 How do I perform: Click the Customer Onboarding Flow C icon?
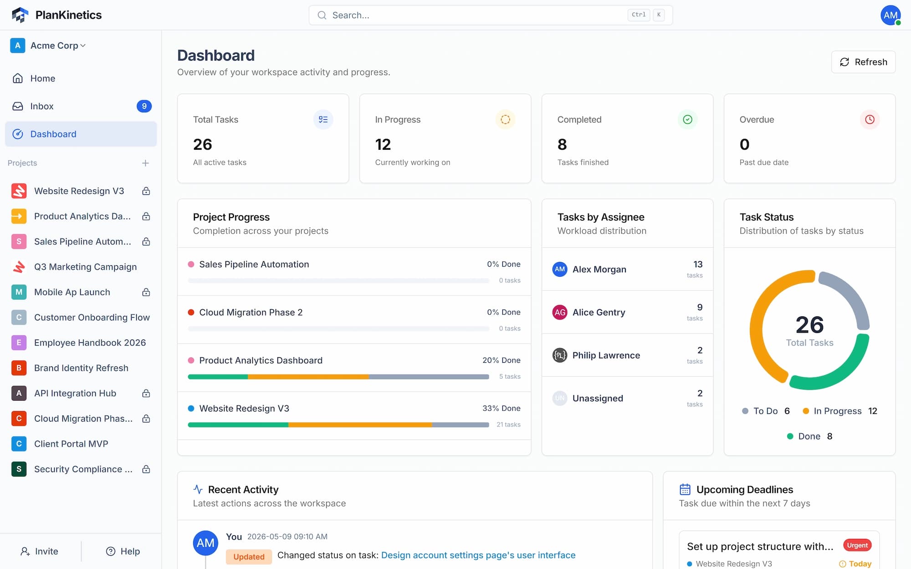(x=19, y=317)
